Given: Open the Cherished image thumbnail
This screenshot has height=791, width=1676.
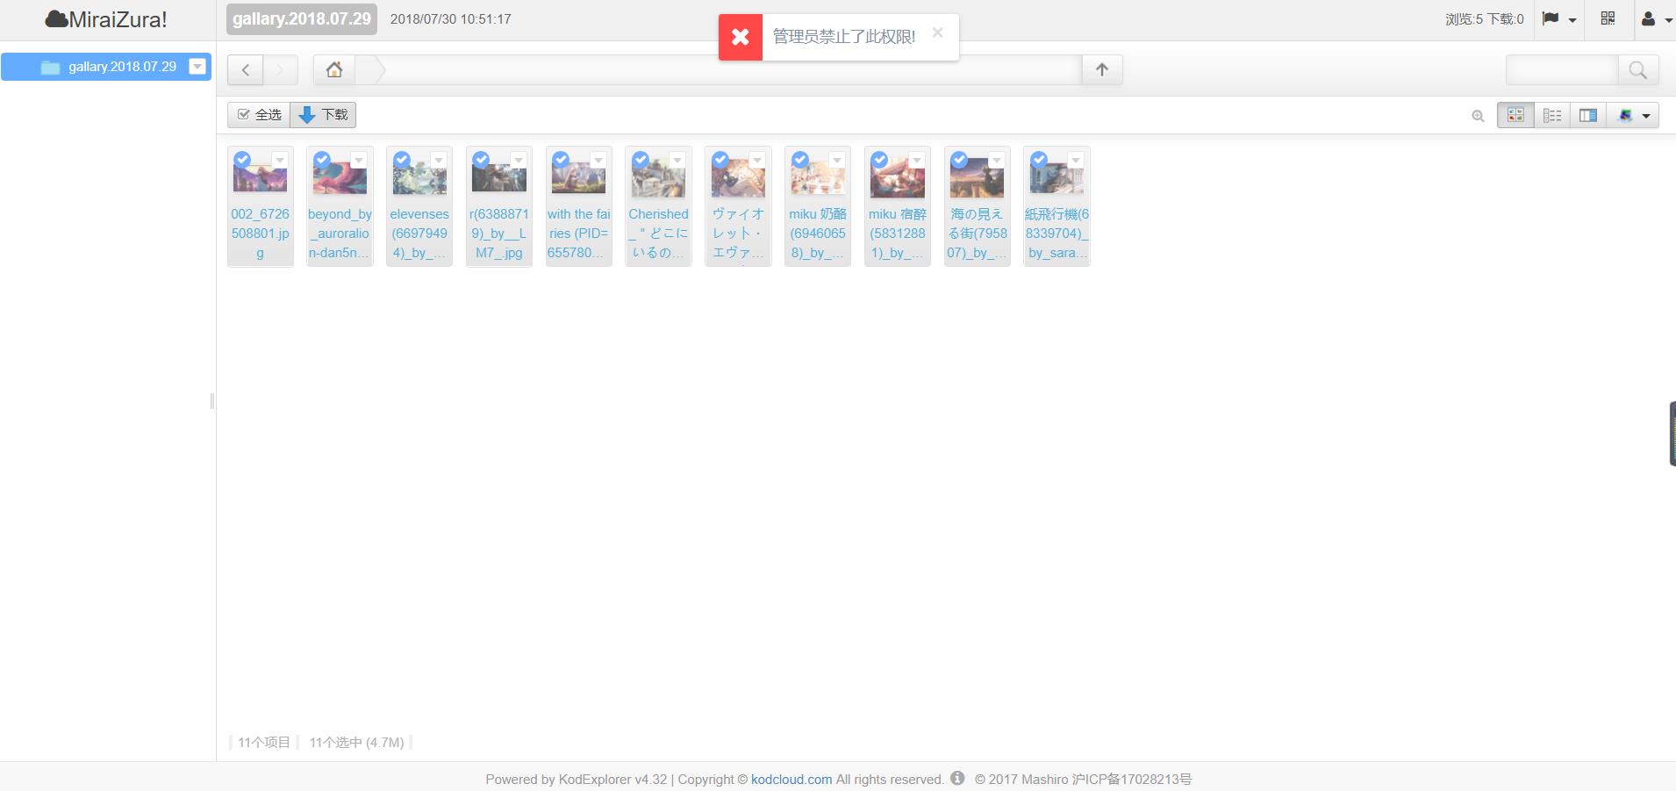Looking at the screenshot, I should tap(658, 179).
